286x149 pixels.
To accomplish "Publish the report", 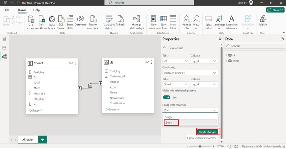I will pos(263,21).
